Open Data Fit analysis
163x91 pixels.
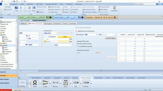click(74, 12)
